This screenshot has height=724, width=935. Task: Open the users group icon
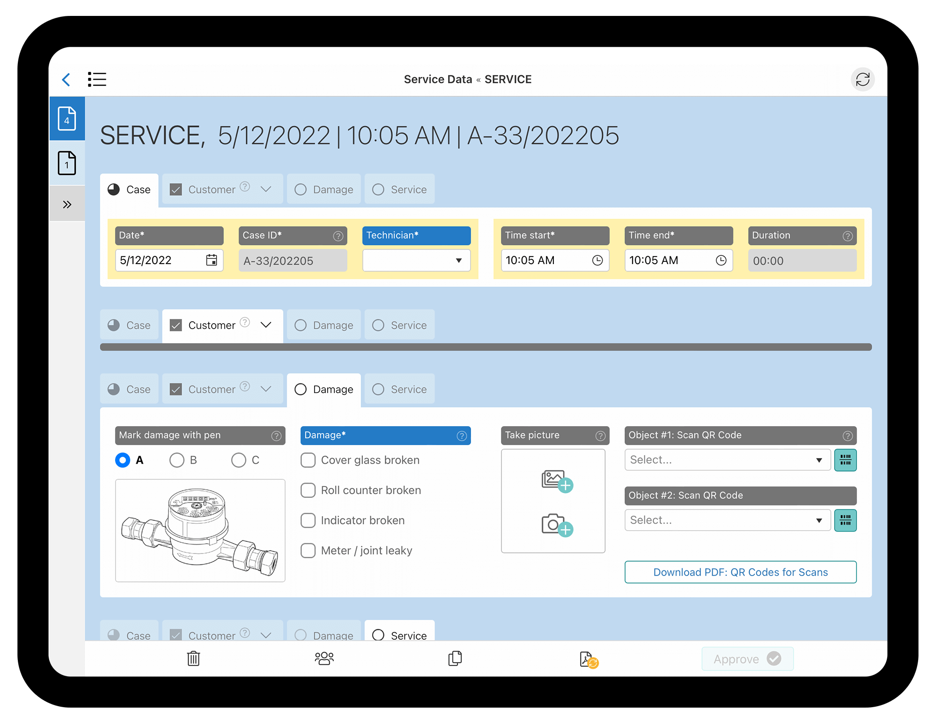point(324,658)
